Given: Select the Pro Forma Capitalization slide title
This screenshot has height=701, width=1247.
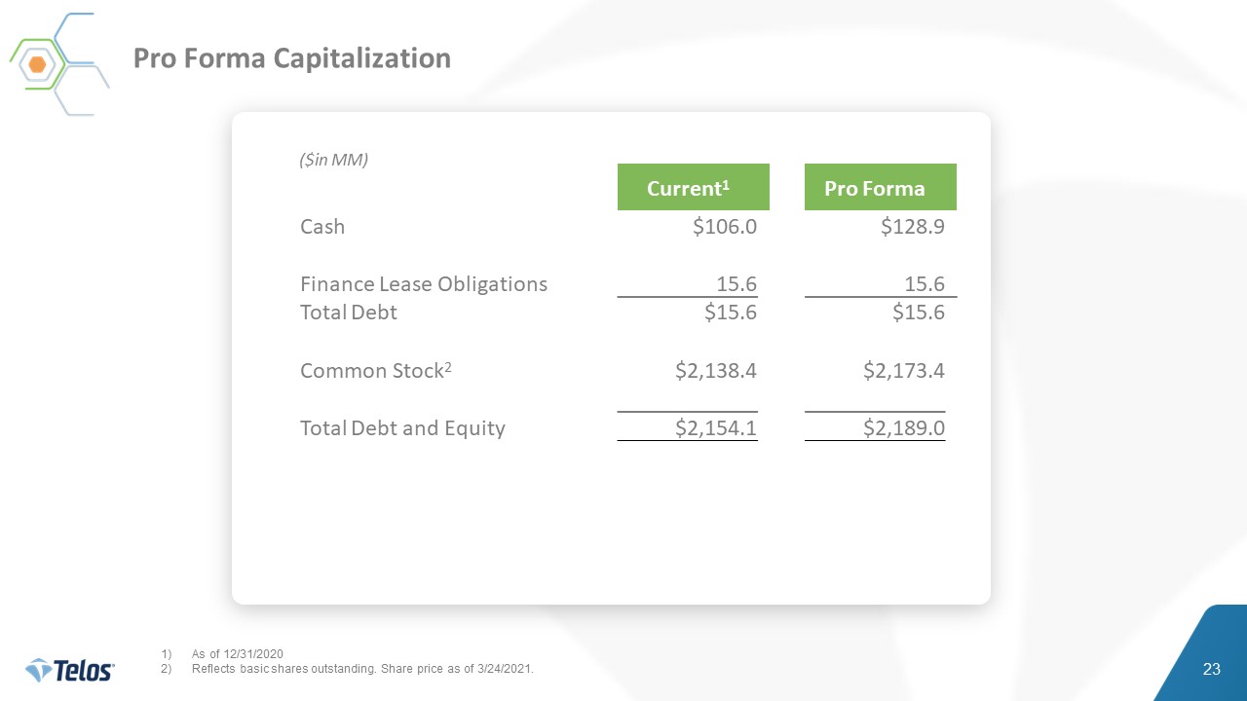Looking at the screenshot, I should pos(292,58).
